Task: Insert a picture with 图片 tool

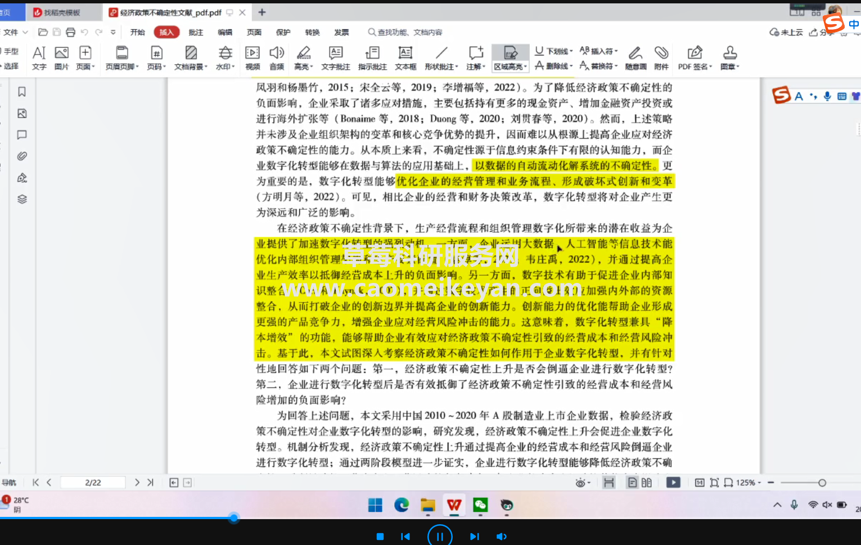Action: pyautogui.click(x=61, y=58)
